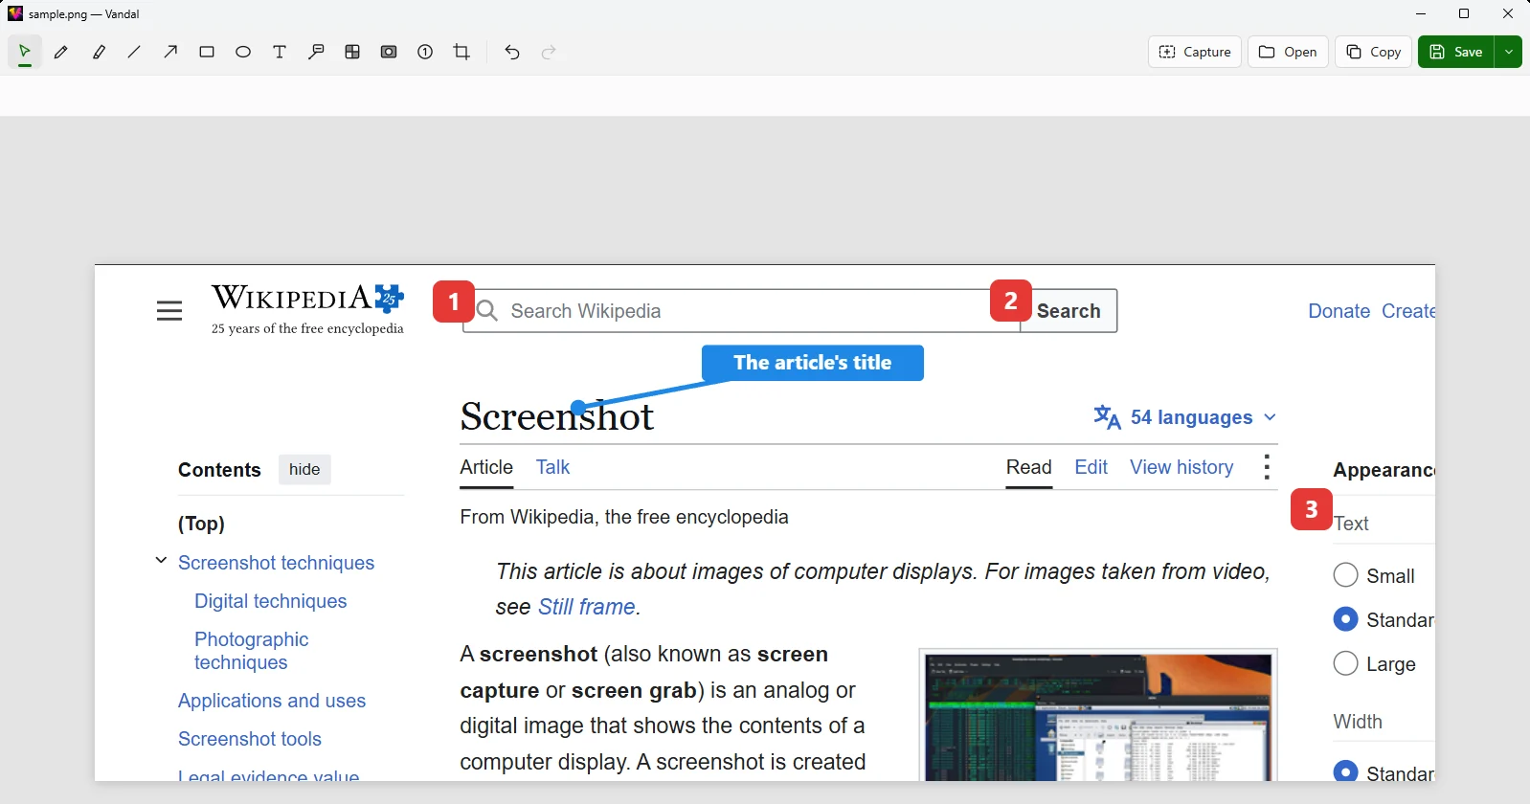Click the screenshot thumbnail in the article
Image resolution: width=1530 pixels, height=804 pixels.
tap(1098, 716)
